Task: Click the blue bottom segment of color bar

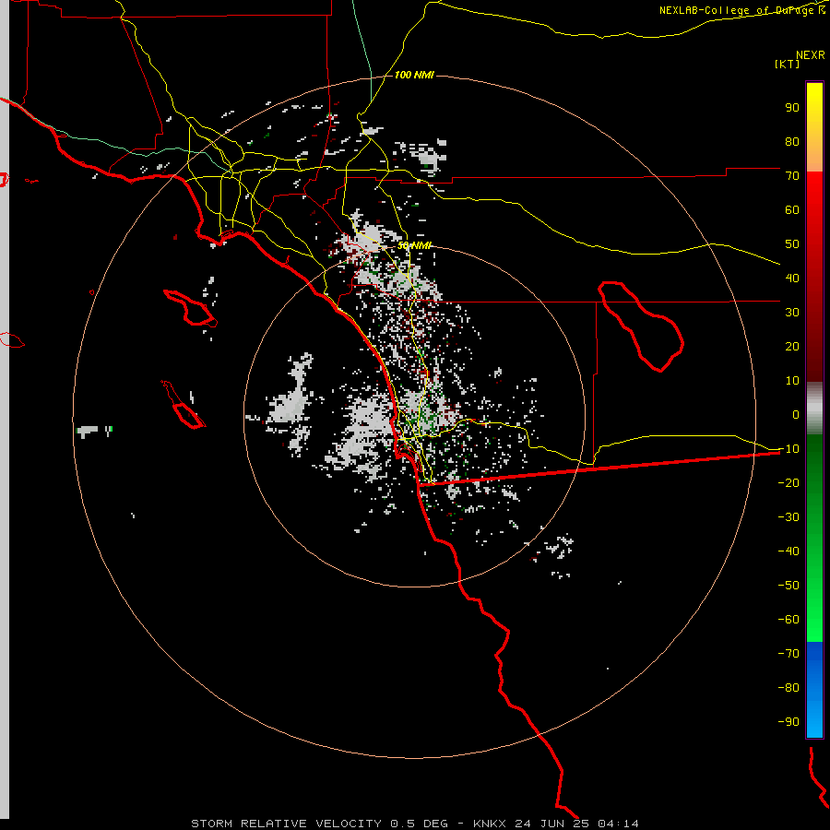Action: pos(814,689)
